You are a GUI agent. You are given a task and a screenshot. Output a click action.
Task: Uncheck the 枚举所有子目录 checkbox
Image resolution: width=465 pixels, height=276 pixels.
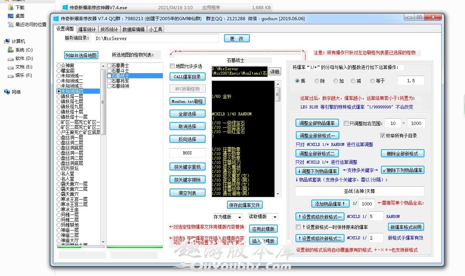pyautogui.click(x=382, y=135)
